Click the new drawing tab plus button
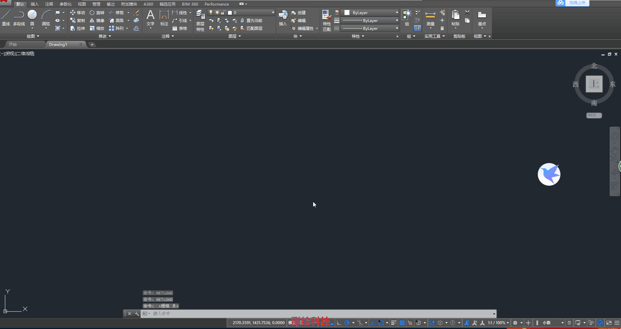Image resolution: width=621 pixels, height=329 pixels. (x=92, y=45)
